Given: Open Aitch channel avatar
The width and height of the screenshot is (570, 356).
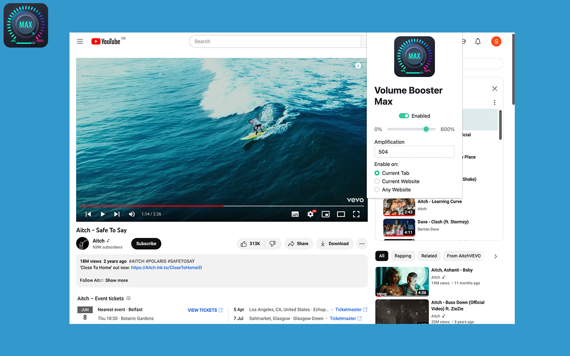Looking at the screenshot, I should click(x=82, y=243).
